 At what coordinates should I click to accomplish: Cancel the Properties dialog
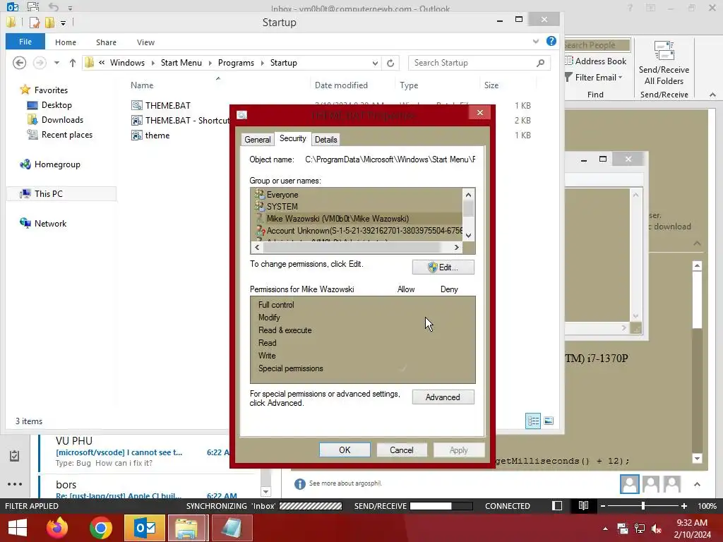tap(402, 450)
